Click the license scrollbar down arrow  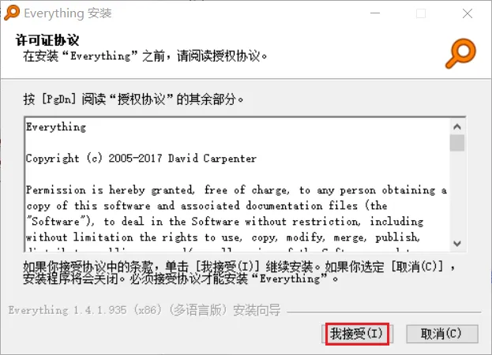coord(457,243)
